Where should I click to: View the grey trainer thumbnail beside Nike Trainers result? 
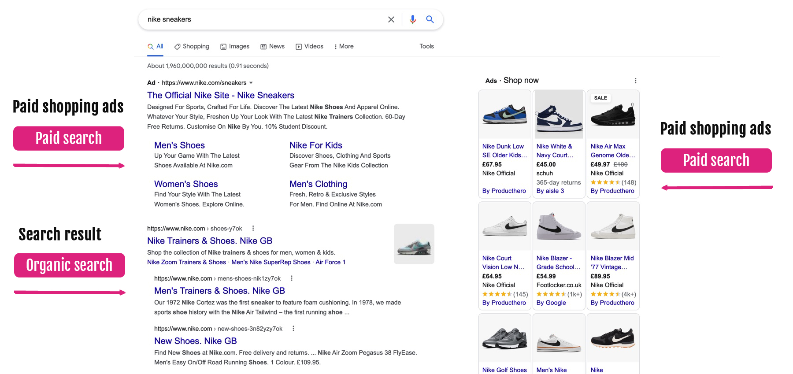(x=414, y=244)
